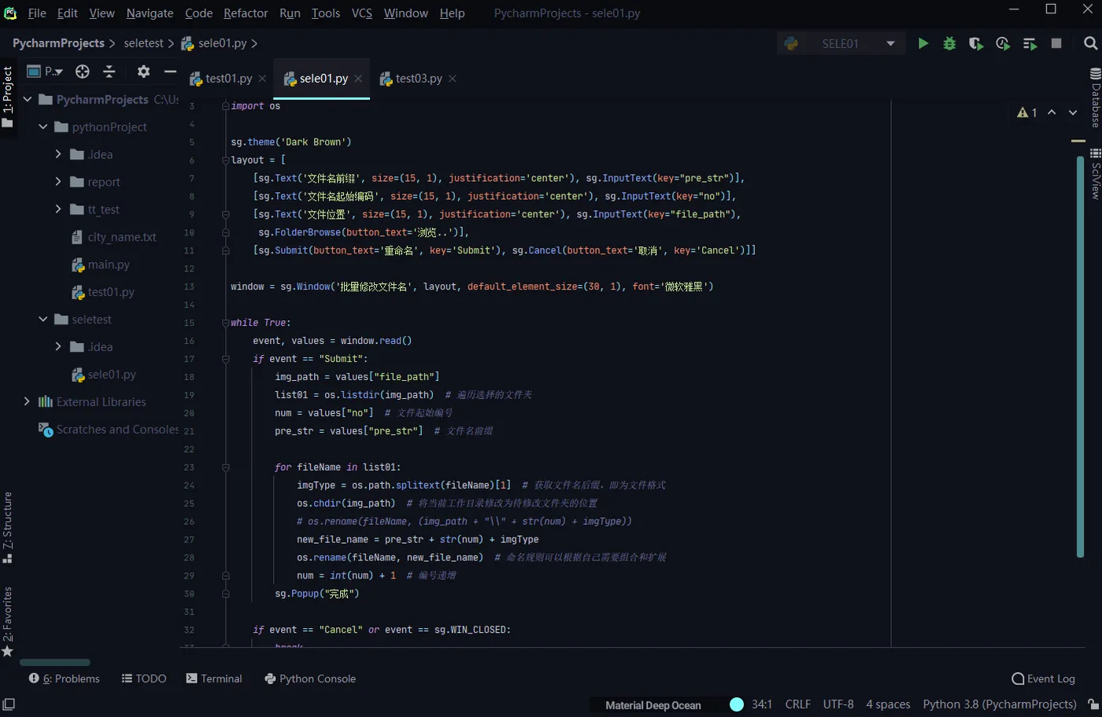Screen dimensions: 1102x717
Task: Fold the for fileName loop
Action: tap(225, 468)
